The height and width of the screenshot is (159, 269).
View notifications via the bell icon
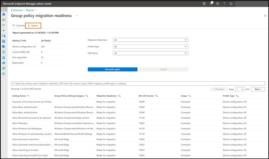(x=211, y=4)
